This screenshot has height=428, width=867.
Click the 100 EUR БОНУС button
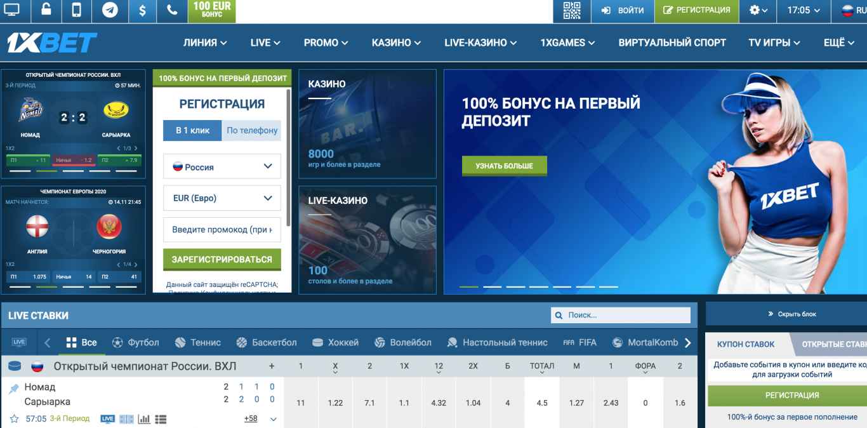coord(212,10)
